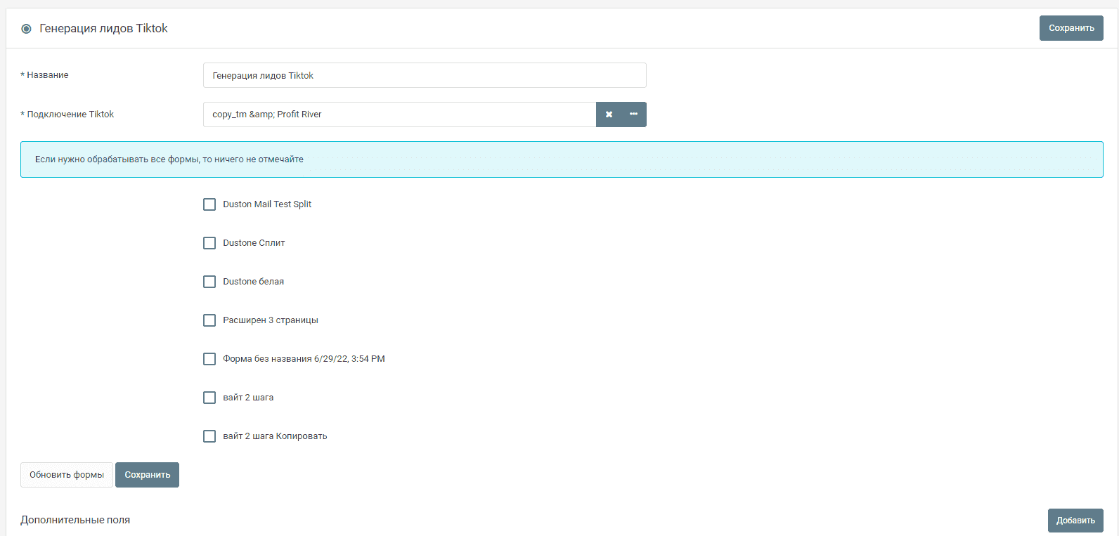Click the Название field label
This screenshot has height=536, width=1119.
coord(47,75)
